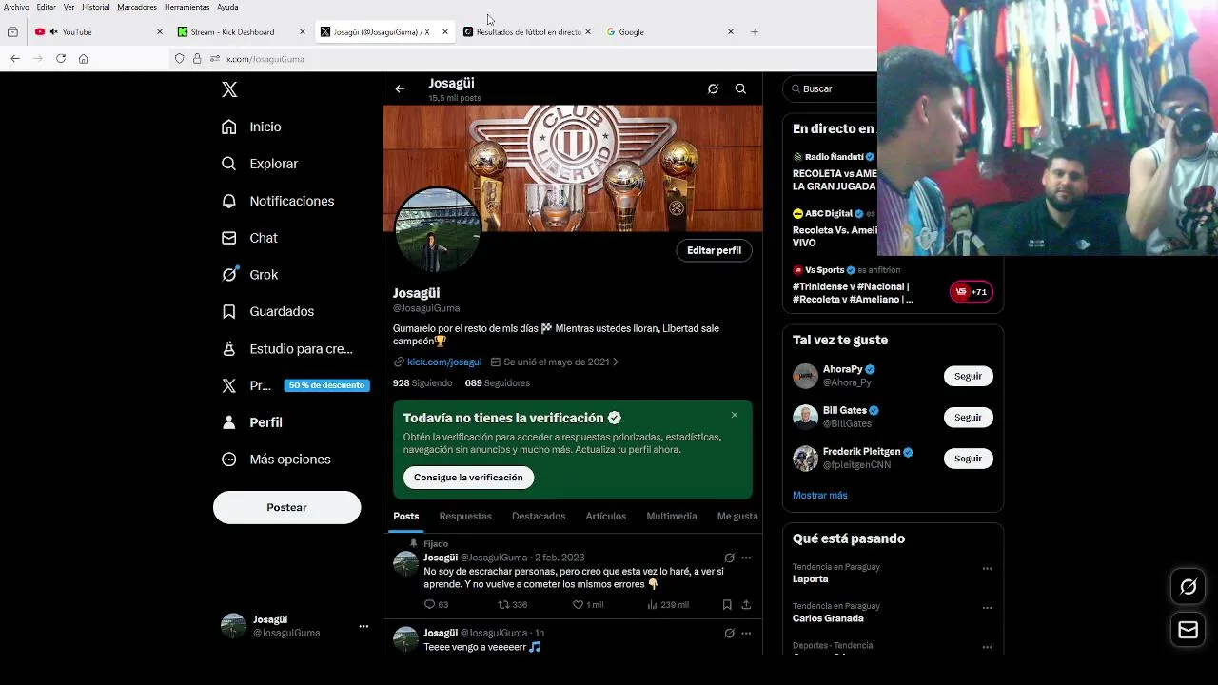Select the Destacados tab
This screenshot has width=1218, height=685.
click(x=539, y=516)
